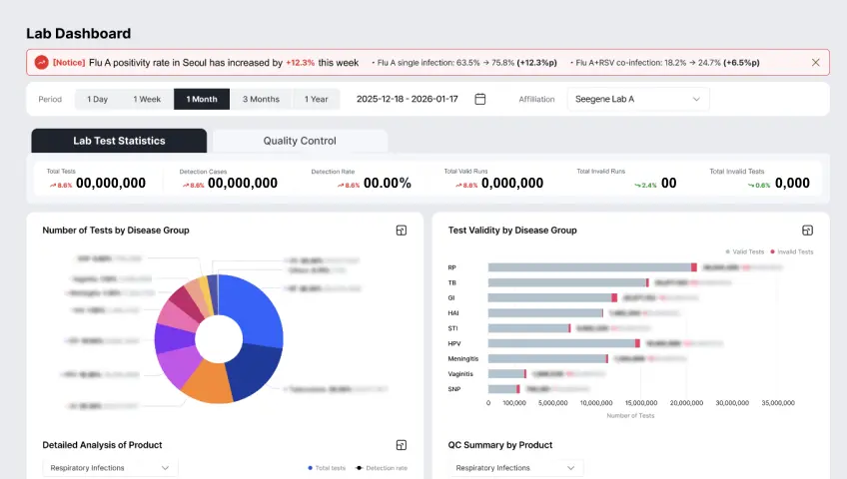Expand Test Validity by Disease Group chart

click(807, 231)
